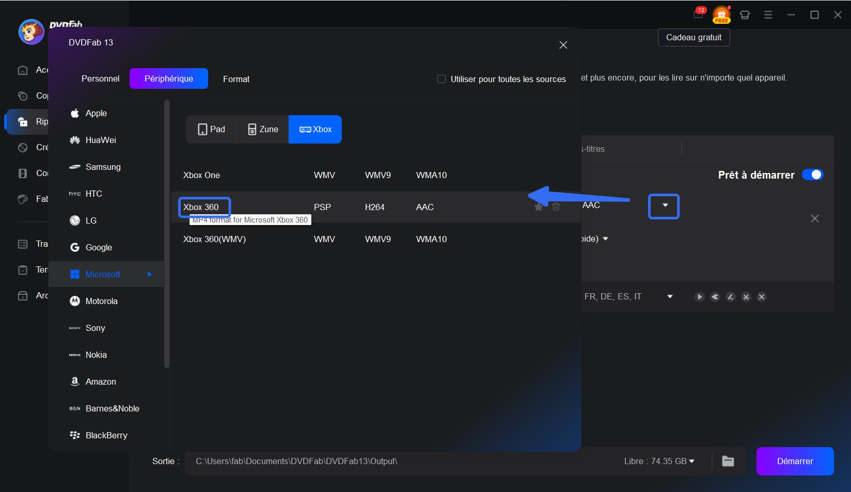Open the 'Libre : 74.35 GB' dropdown

692,461
